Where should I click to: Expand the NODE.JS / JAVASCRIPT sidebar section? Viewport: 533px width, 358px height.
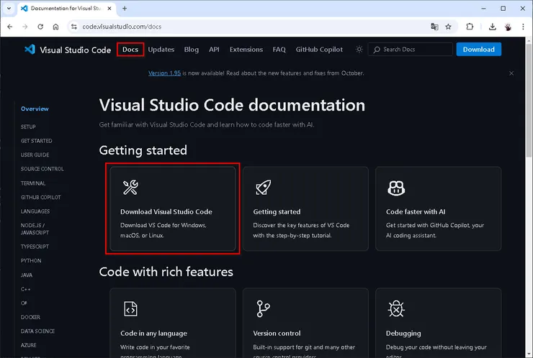point(35,229)
